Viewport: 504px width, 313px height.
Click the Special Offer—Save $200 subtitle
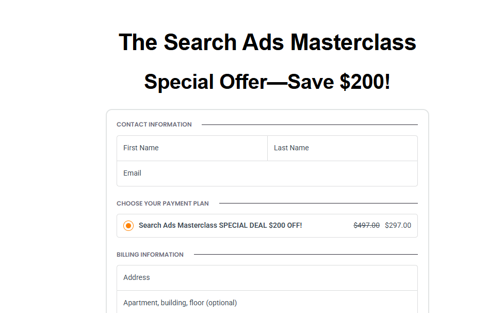(x=267, y=82)
